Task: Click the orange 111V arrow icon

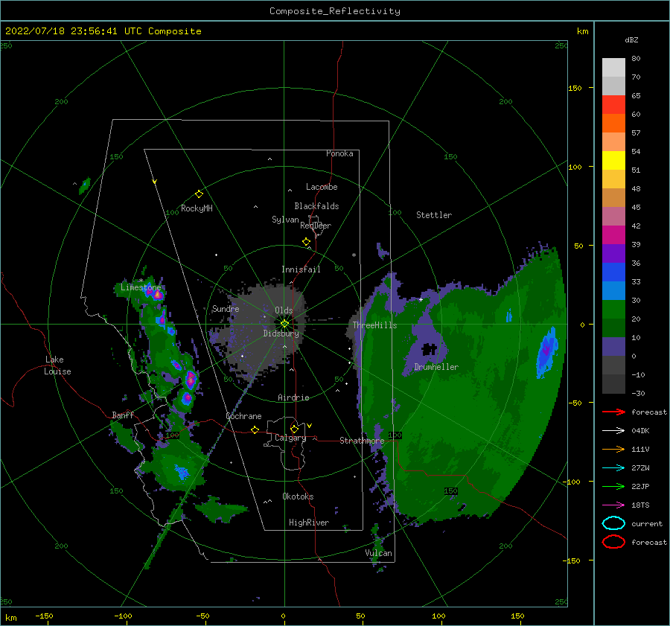Action: pos(613,449)
